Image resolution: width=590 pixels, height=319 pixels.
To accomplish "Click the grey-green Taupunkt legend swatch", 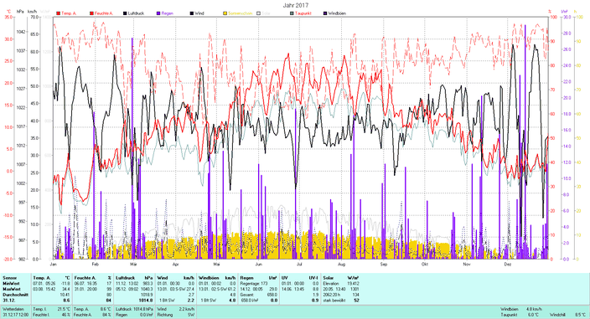I will [x=292, y=13].
